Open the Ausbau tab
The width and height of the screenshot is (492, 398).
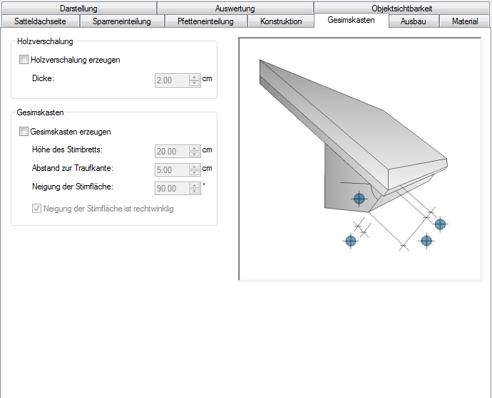click(x=414, y=21)
